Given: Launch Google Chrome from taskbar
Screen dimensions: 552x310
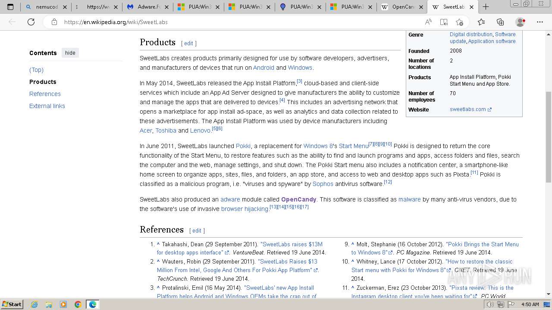Looking at the screenshot, I should coord(78,304).
